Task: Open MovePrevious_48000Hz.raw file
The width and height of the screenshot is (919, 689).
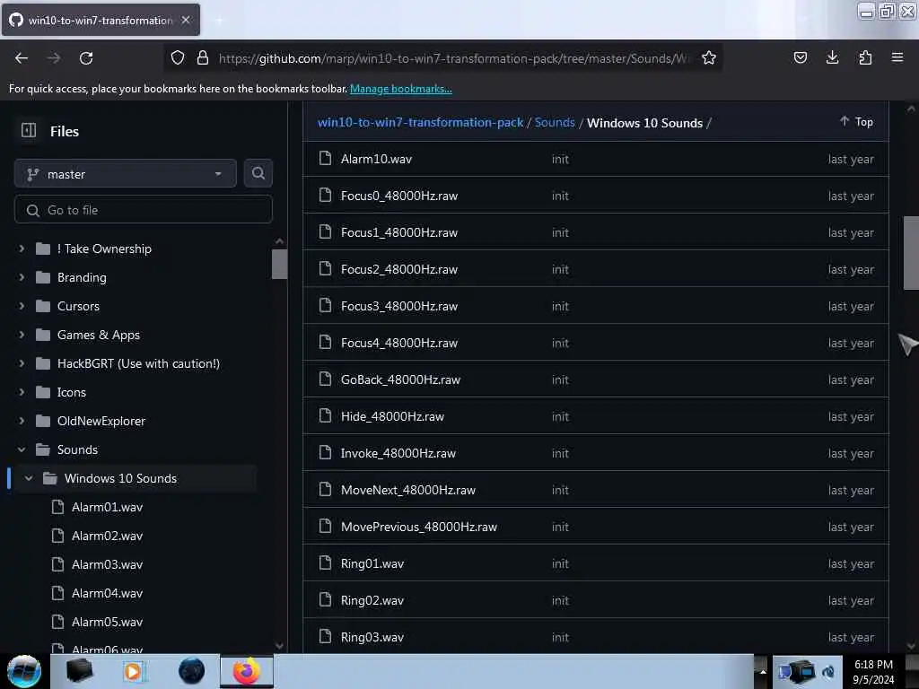Action: (418, 527)
